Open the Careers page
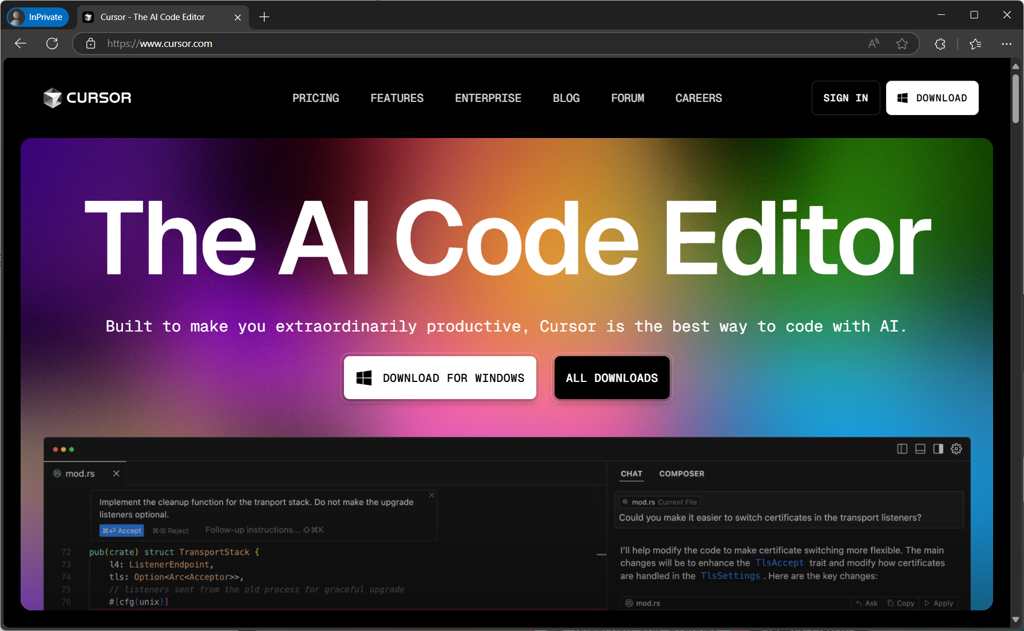 point(699,98)
